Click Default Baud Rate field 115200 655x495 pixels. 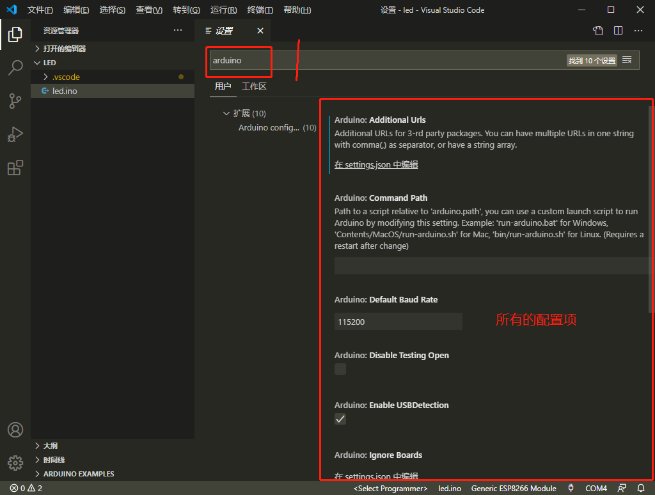tap(398, 322)
